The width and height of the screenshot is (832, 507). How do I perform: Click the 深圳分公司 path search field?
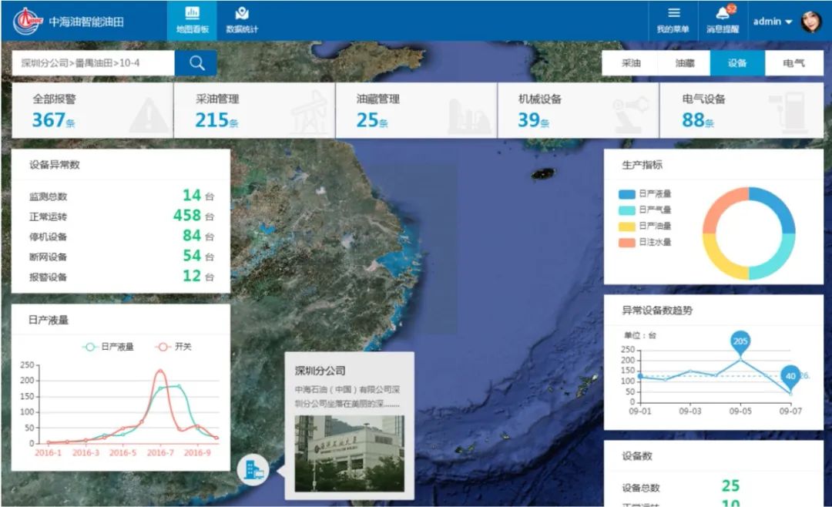click(x=92, y=63)
